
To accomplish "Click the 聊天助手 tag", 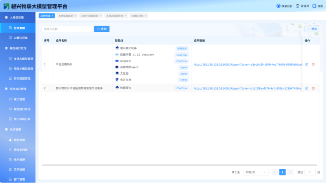I will coord(182,48).
